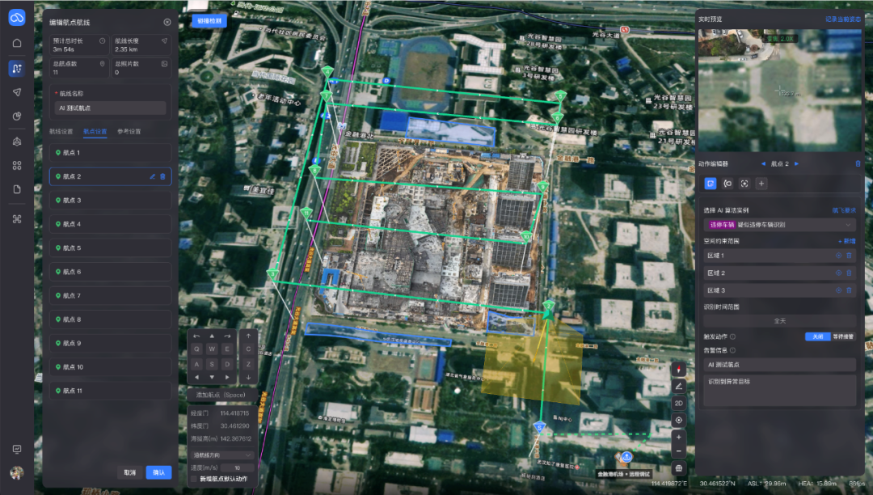Locate 区域 1 with target icon
The width and height of the screenshot is (873, 495).
[838, 256]
